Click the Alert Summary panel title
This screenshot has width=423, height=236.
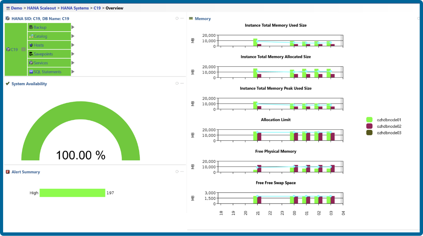25,172
